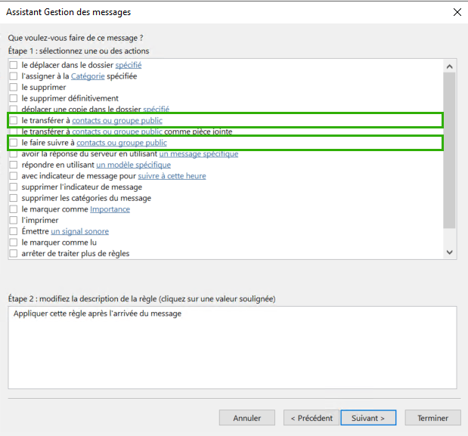Tick 'supprimer l'indicateur de message' checkbox
The width and height of the screenshot is (468, 436).
(14, 187)
